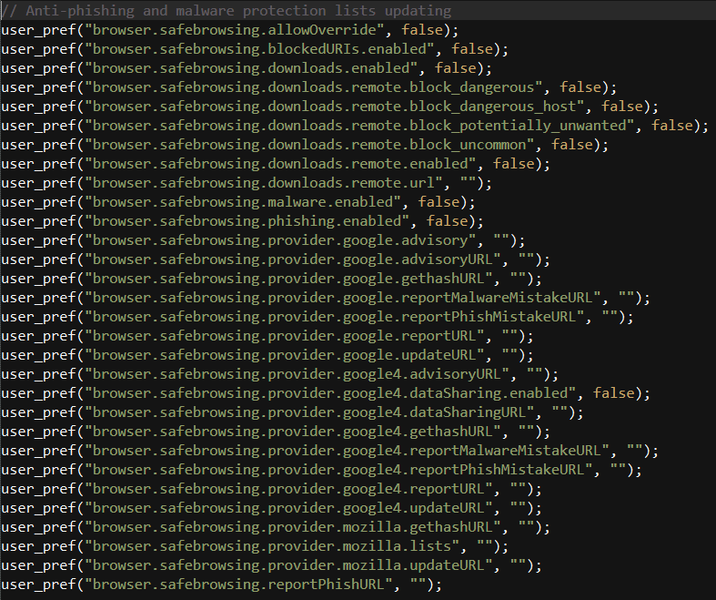Click the downloads.remote.url preference line
This screenshot has height=600, width=716.
point(247,183)
